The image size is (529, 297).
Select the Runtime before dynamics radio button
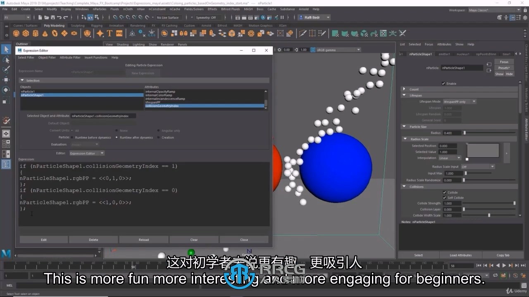[x=72, y=137]
